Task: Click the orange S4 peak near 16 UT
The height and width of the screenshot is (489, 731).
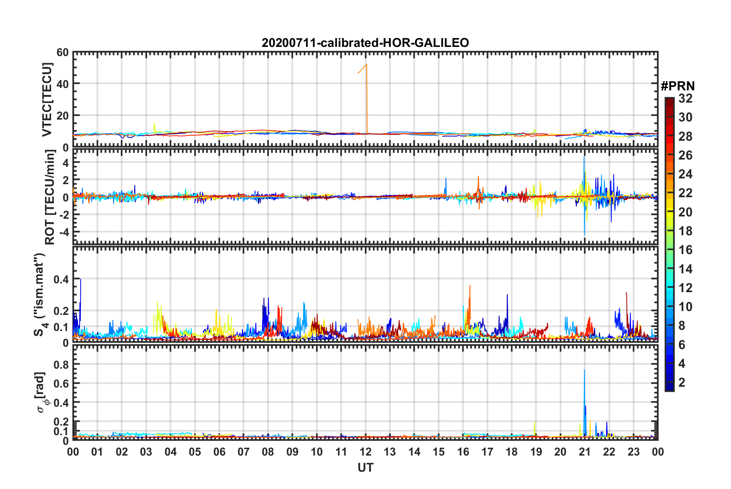Action: [470, 286]
